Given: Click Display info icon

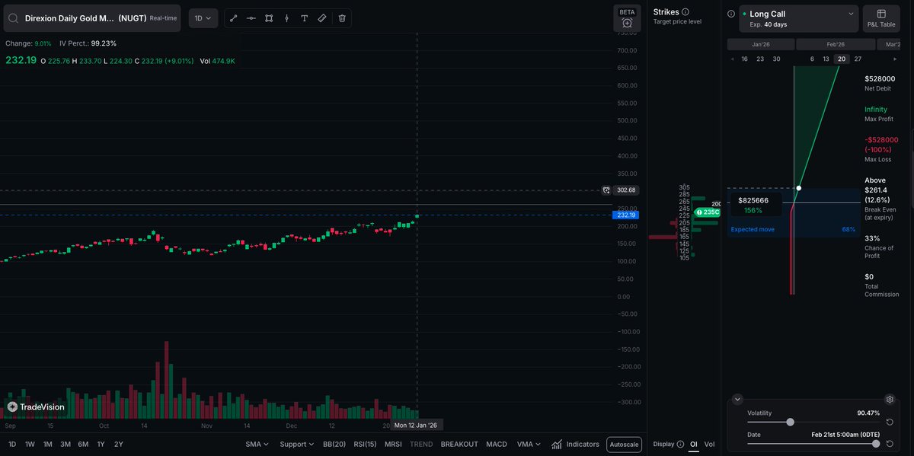Looking at the screenshot, I should click(680, 444).
